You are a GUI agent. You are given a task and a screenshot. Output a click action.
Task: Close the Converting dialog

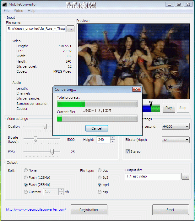[x=137, y=89]
